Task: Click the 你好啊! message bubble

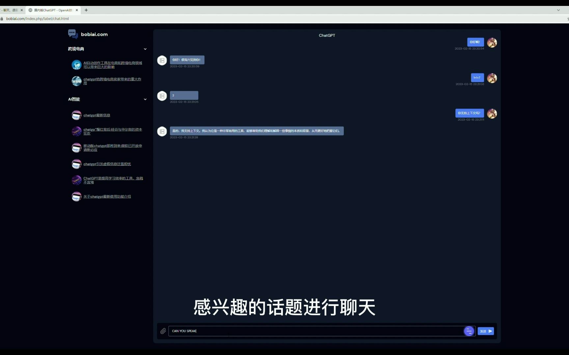Action: (x=475, y=42)
